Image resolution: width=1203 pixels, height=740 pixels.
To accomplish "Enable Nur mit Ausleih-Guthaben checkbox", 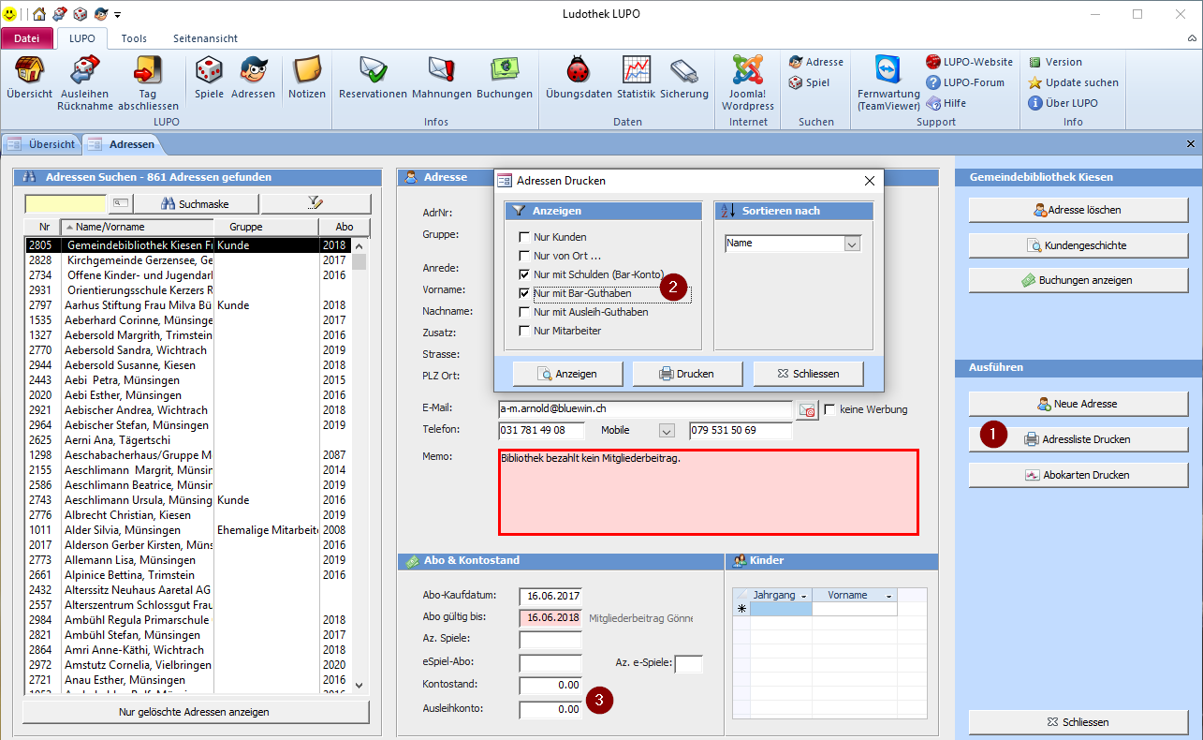I will (524, 312).
